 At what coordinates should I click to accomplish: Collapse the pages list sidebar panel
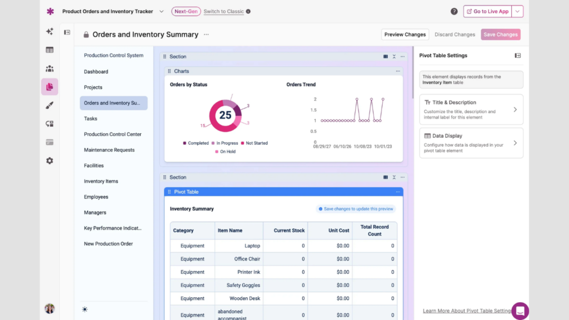click(67, 32)
